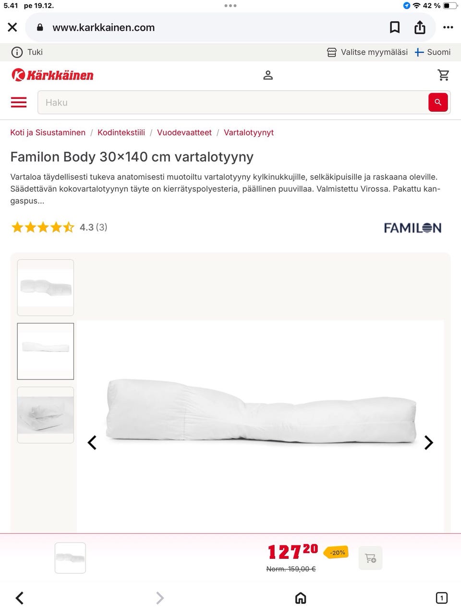Add product to cart from bottom bar
This screenshot has width=461, height=614.
[x=370, y=558]
